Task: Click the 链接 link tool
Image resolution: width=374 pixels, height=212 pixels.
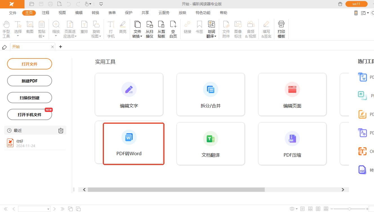Action: pos(188,27)
